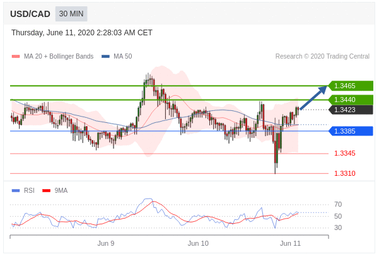The image size is (379, 259).
Task: Click the RSI legend label
Action: [29, 190]
